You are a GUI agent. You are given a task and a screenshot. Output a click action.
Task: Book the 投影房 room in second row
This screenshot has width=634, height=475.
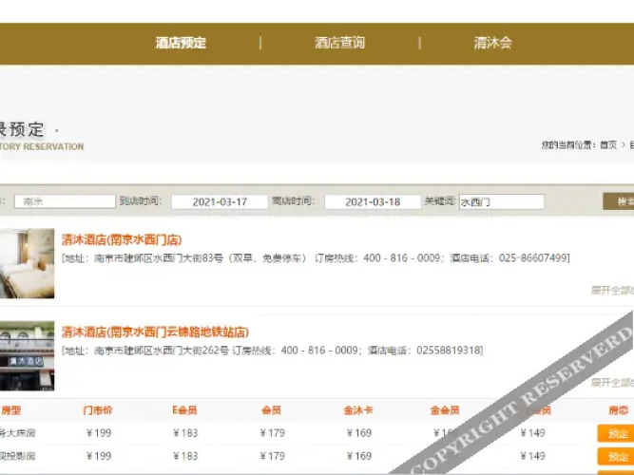point(617,456)
